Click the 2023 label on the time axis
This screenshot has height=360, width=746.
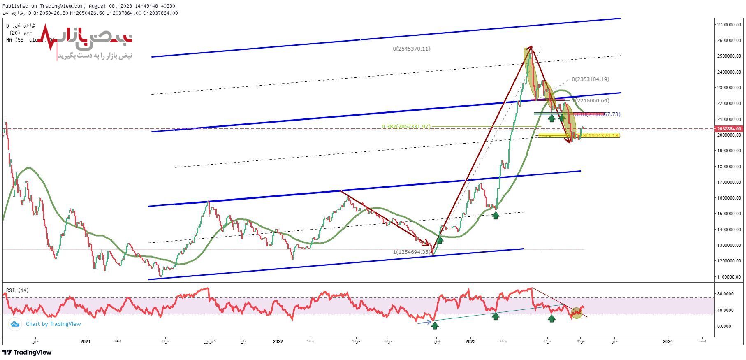tap(470, 341)
